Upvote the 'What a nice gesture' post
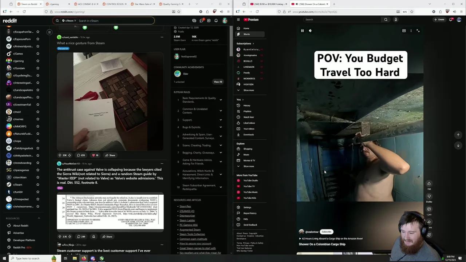This screenshot has width=466, height=262. click(60, 155)
